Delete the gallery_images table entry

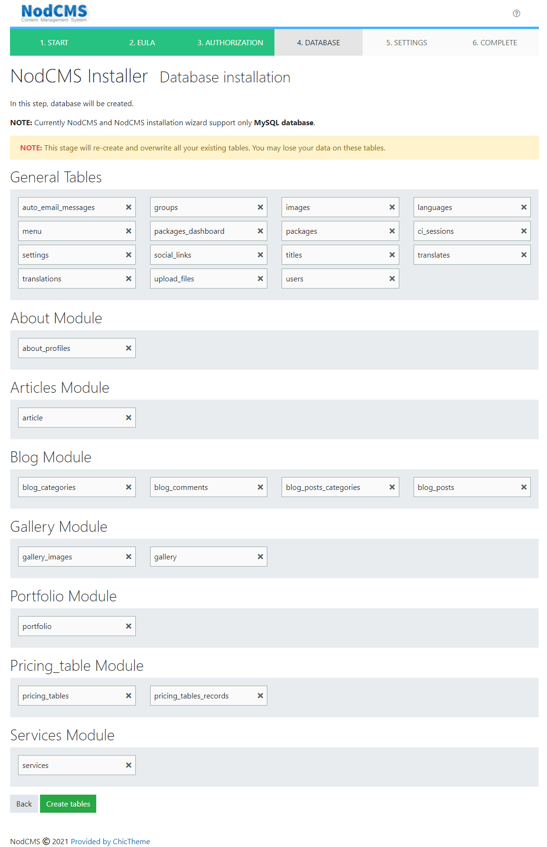click(x=128, y=557)
